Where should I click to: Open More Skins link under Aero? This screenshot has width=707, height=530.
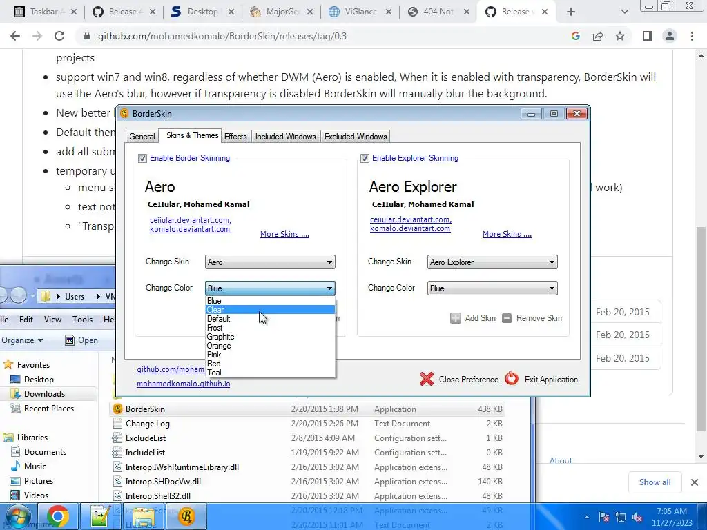[x=284, y=234]
